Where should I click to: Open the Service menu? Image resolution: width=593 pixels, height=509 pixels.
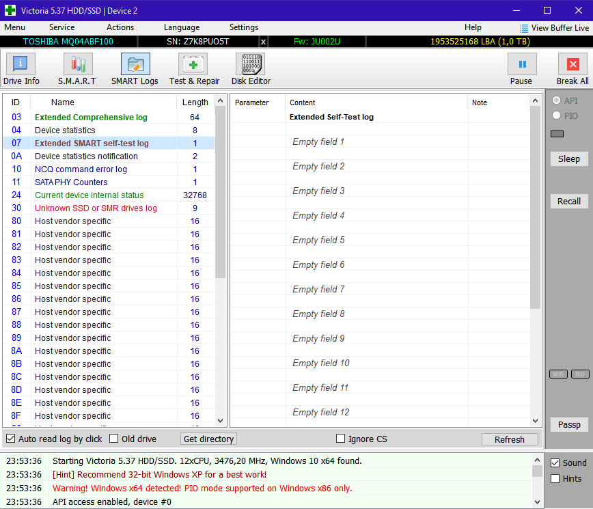coord(61,27)
